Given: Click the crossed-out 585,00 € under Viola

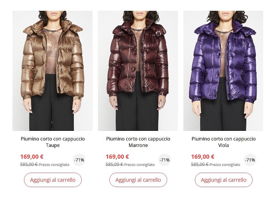Looking at the screenshot, I should point(200,165).
